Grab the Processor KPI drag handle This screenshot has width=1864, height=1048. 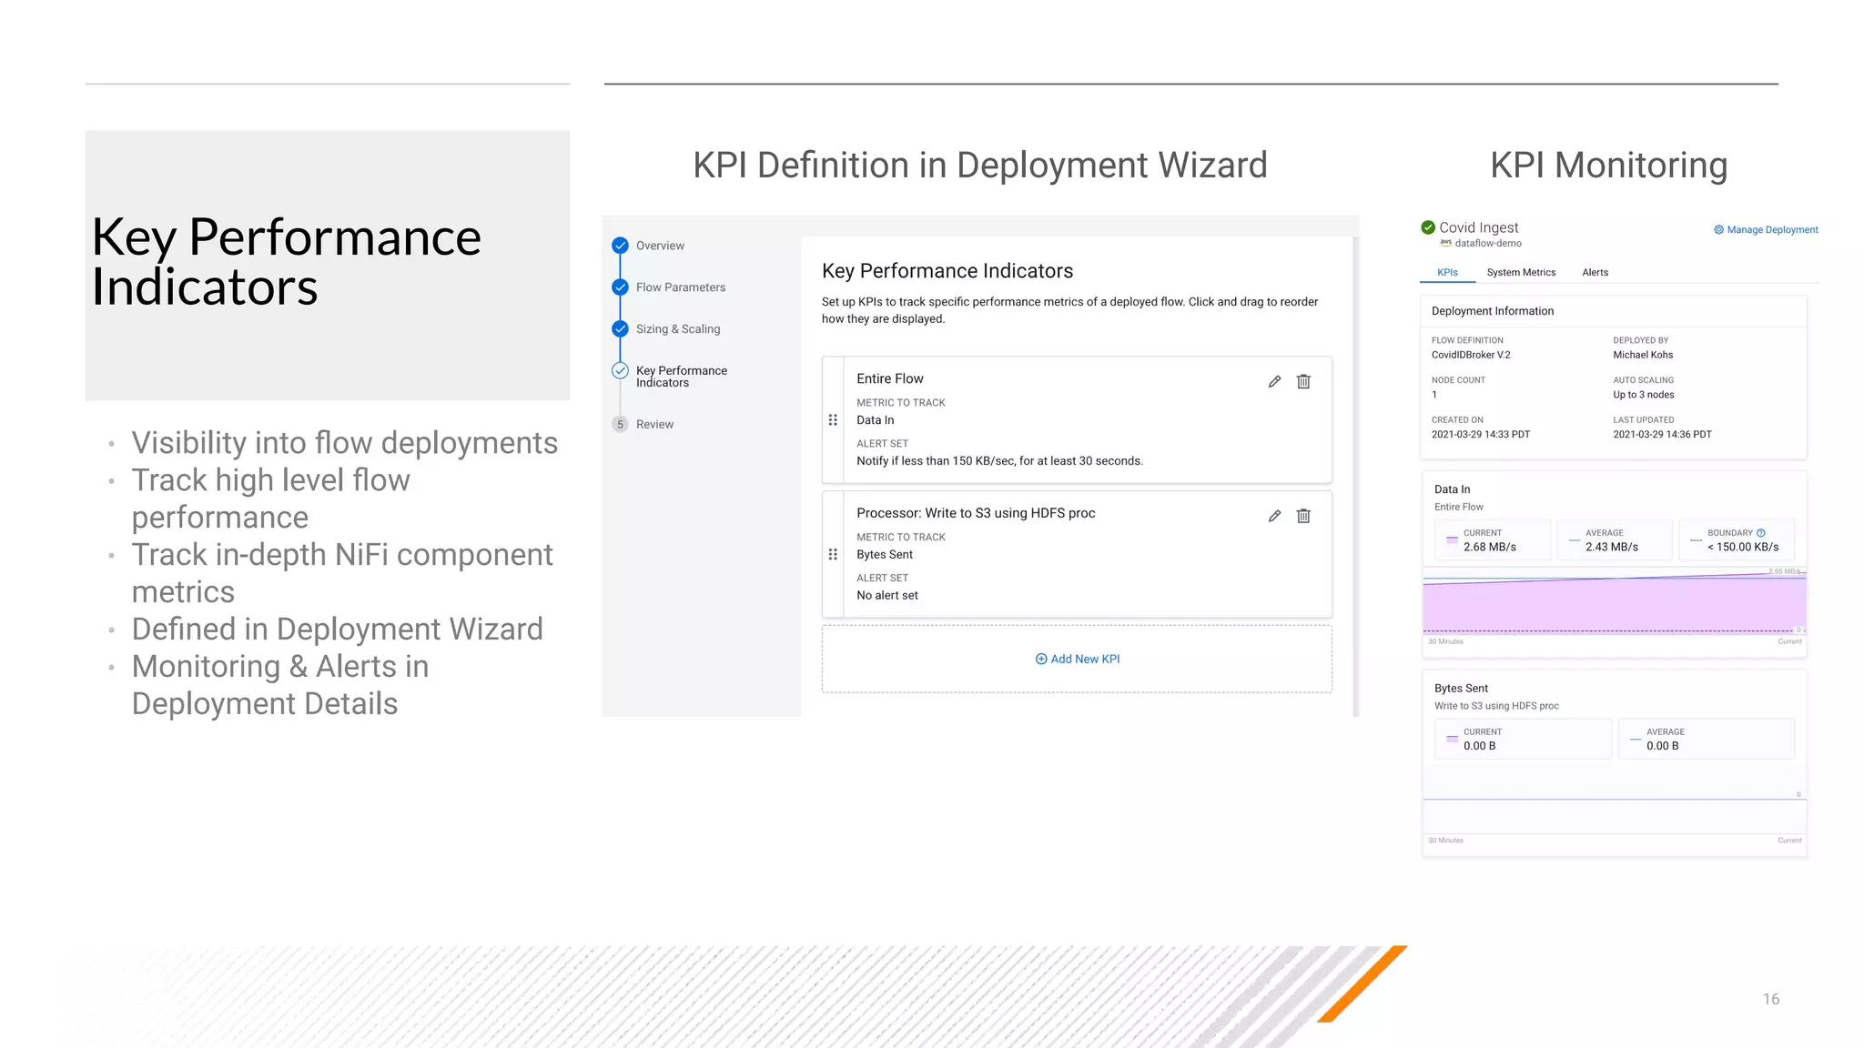833,554
